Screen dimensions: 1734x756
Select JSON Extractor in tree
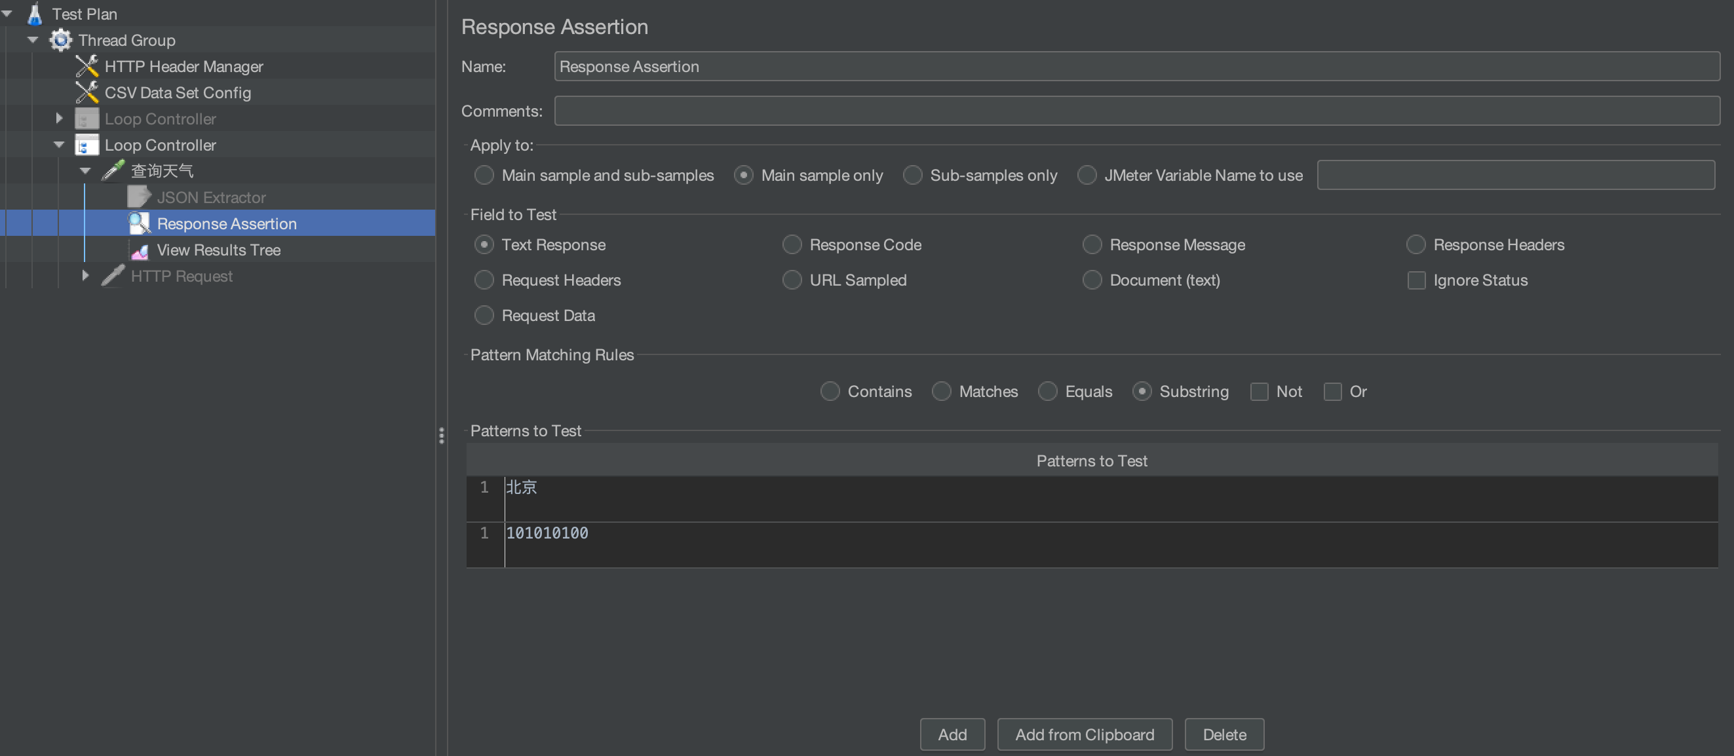tap(212, 197)
